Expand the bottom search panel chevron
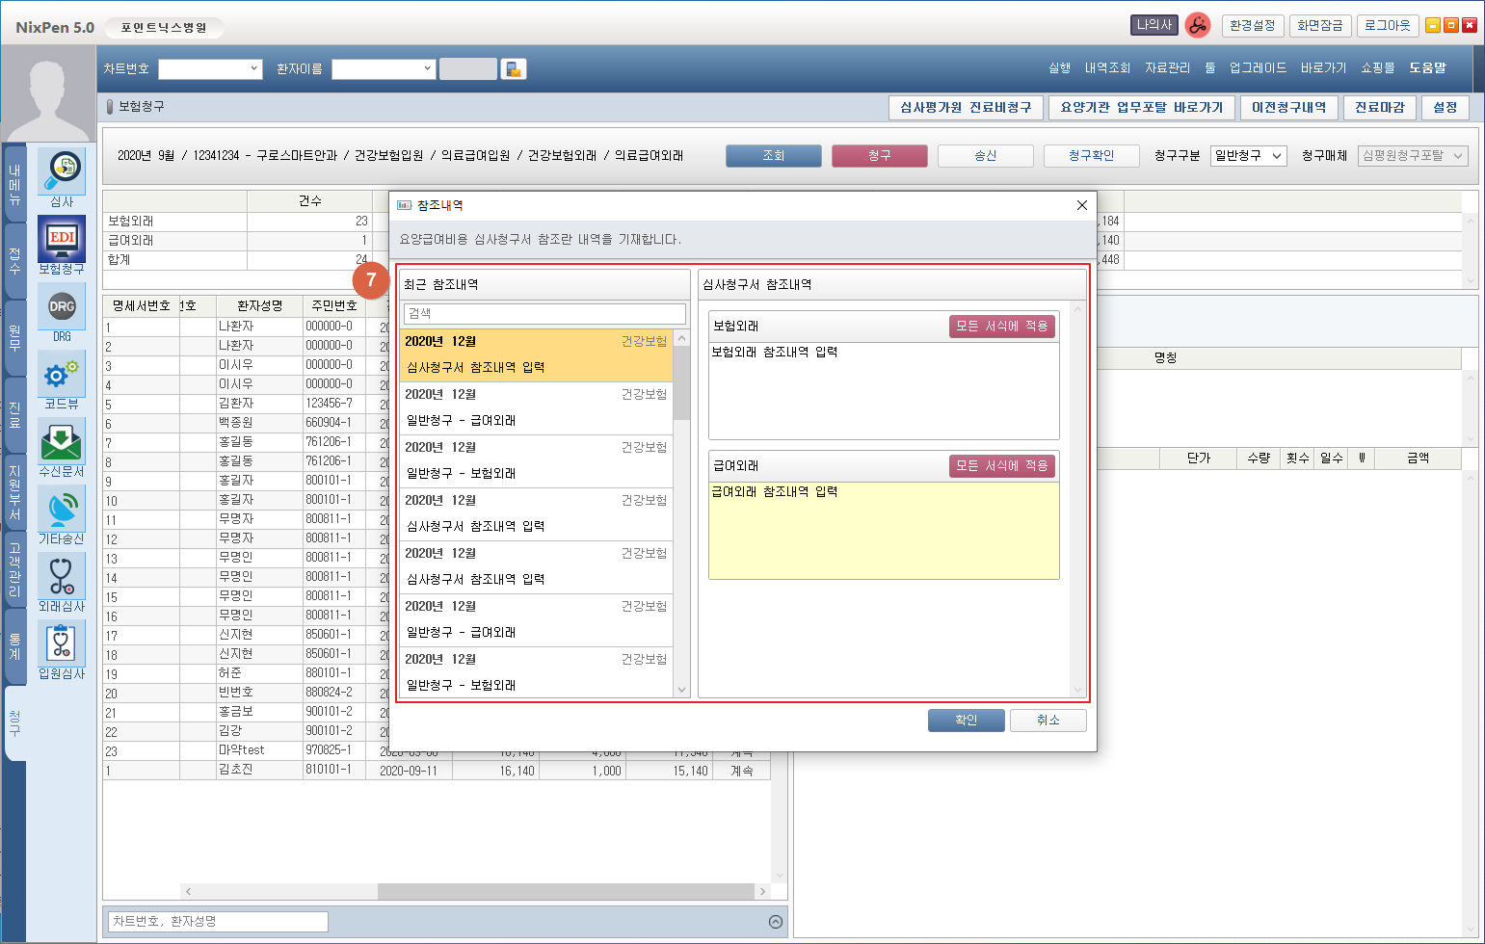Viewport: 1485px width, 944px height. 776,922
